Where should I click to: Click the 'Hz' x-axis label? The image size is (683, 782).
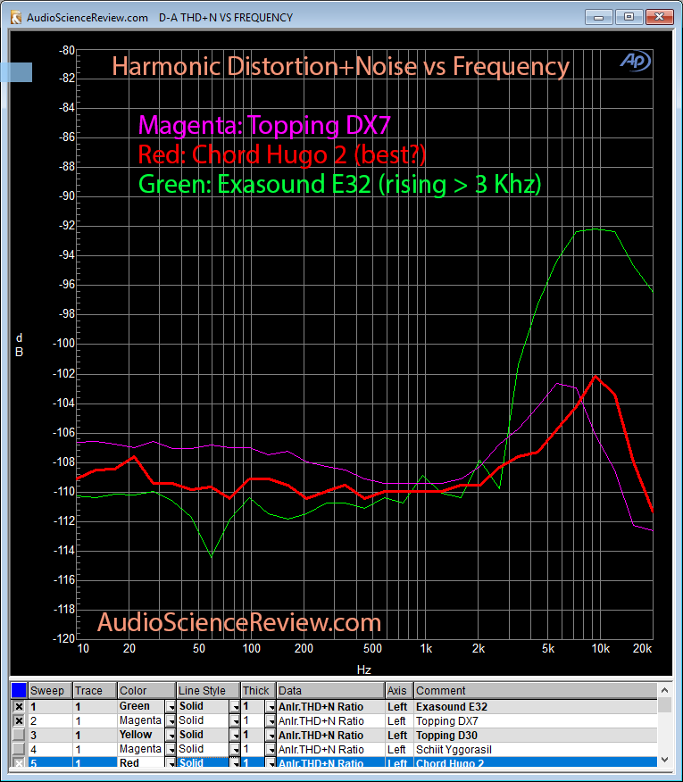(x=363, y=670)
